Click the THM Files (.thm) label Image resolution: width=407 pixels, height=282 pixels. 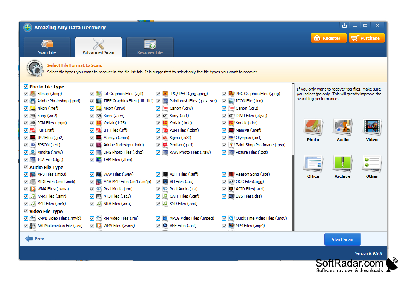(118, 160)
